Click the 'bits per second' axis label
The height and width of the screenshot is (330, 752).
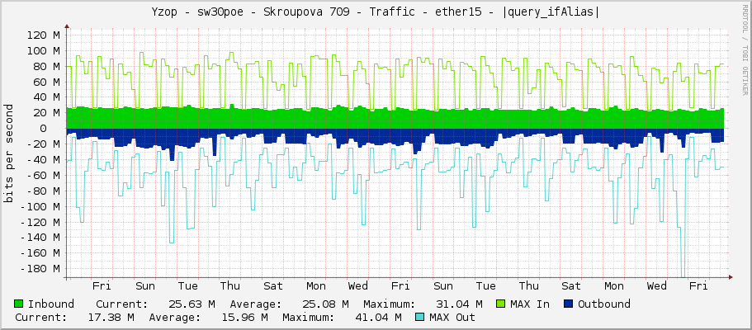coord(8,153)
